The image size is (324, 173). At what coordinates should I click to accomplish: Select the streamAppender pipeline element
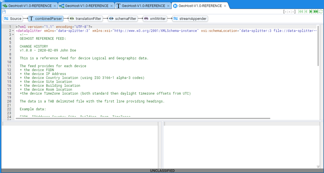coord(190,19)
